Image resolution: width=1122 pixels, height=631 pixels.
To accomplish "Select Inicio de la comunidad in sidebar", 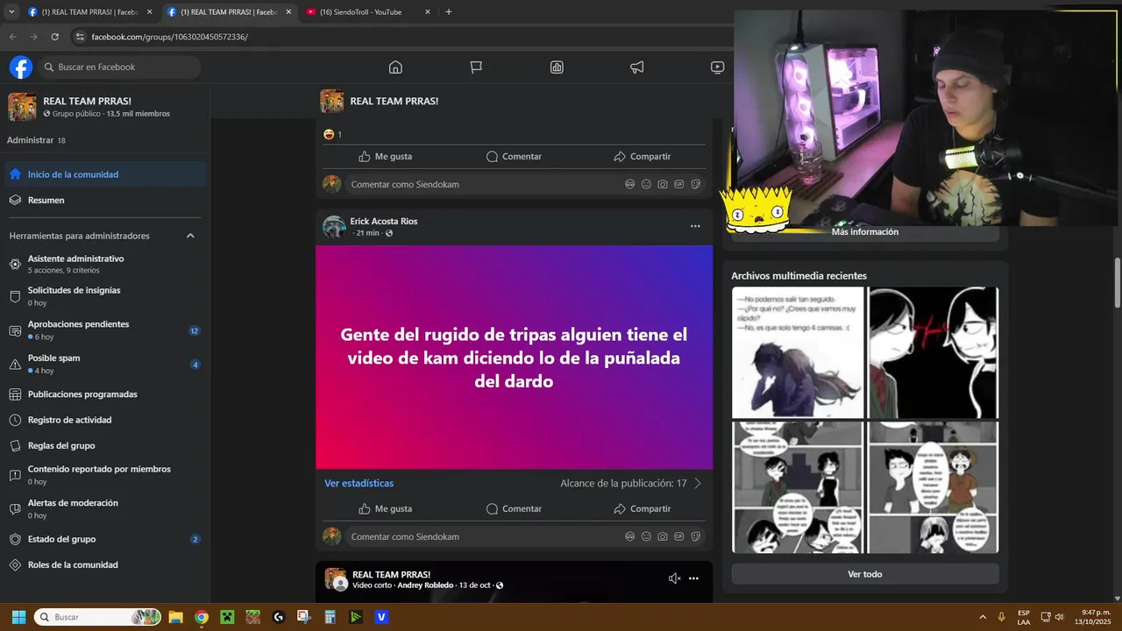I will (x=105, y=174).
